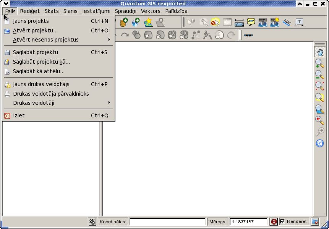The image size is (329, 229).
Task: Click the scale bar plugin icon
Action: pos(248,35)
